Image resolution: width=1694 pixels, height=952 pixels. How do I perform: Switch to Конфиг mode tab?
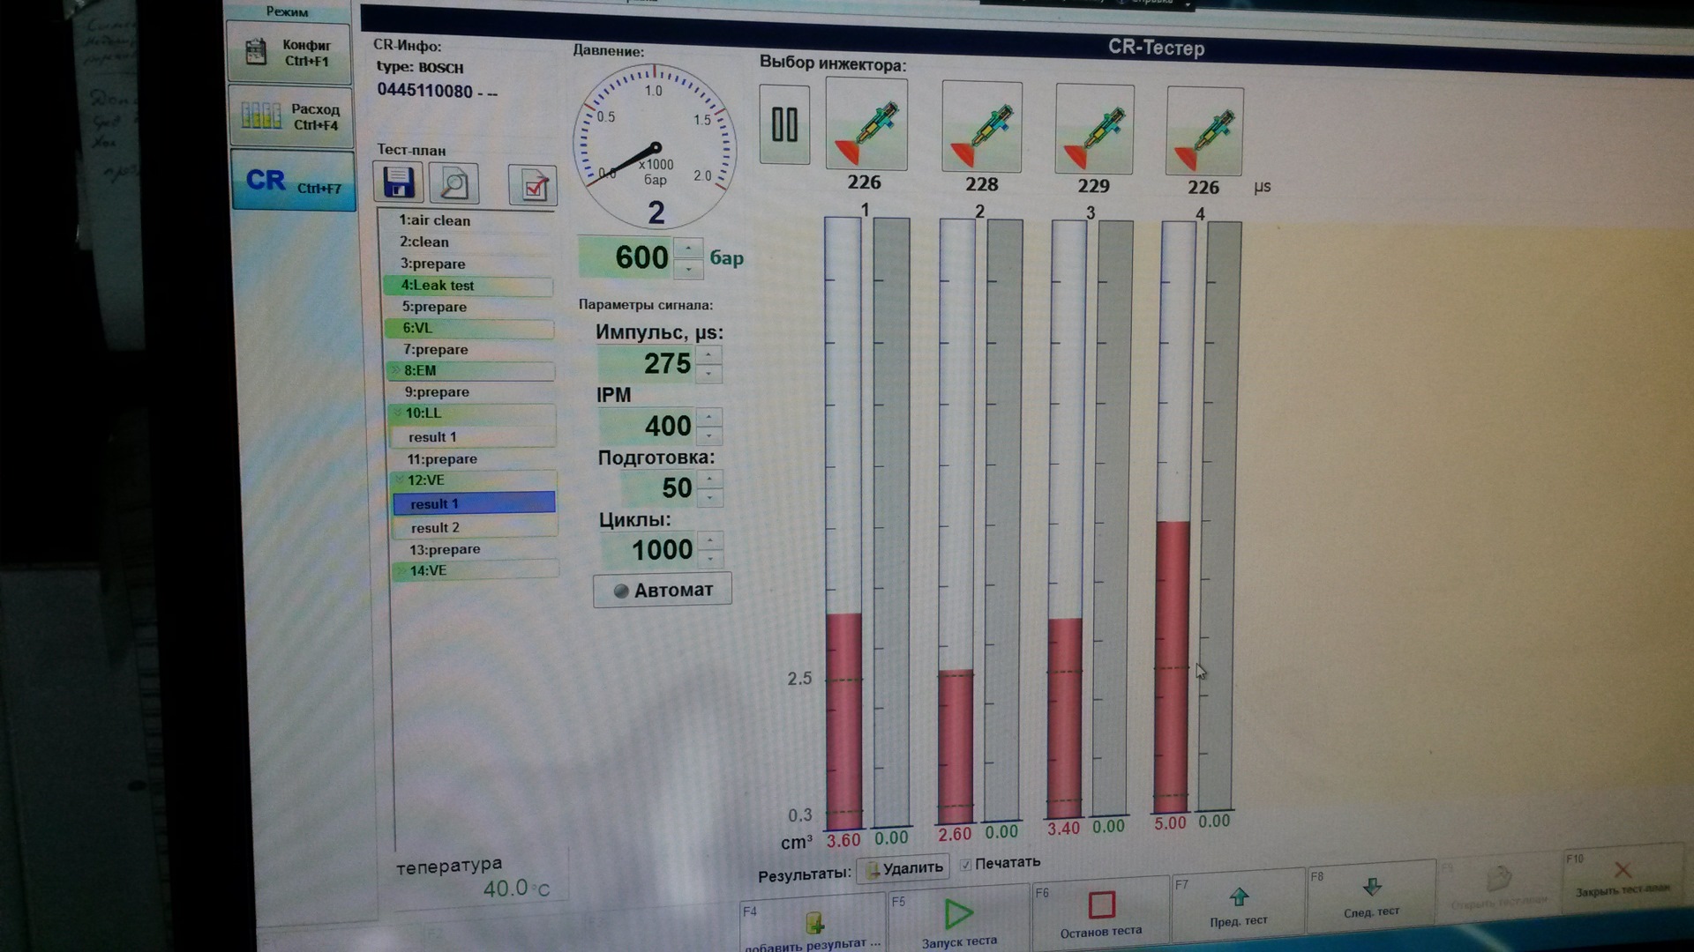[289, 53]
